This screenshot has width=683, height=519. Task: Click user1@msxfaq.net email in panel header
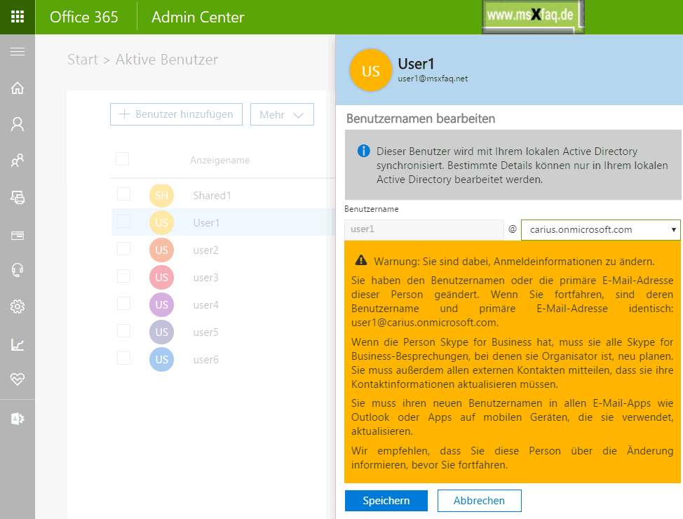(433, 79)
